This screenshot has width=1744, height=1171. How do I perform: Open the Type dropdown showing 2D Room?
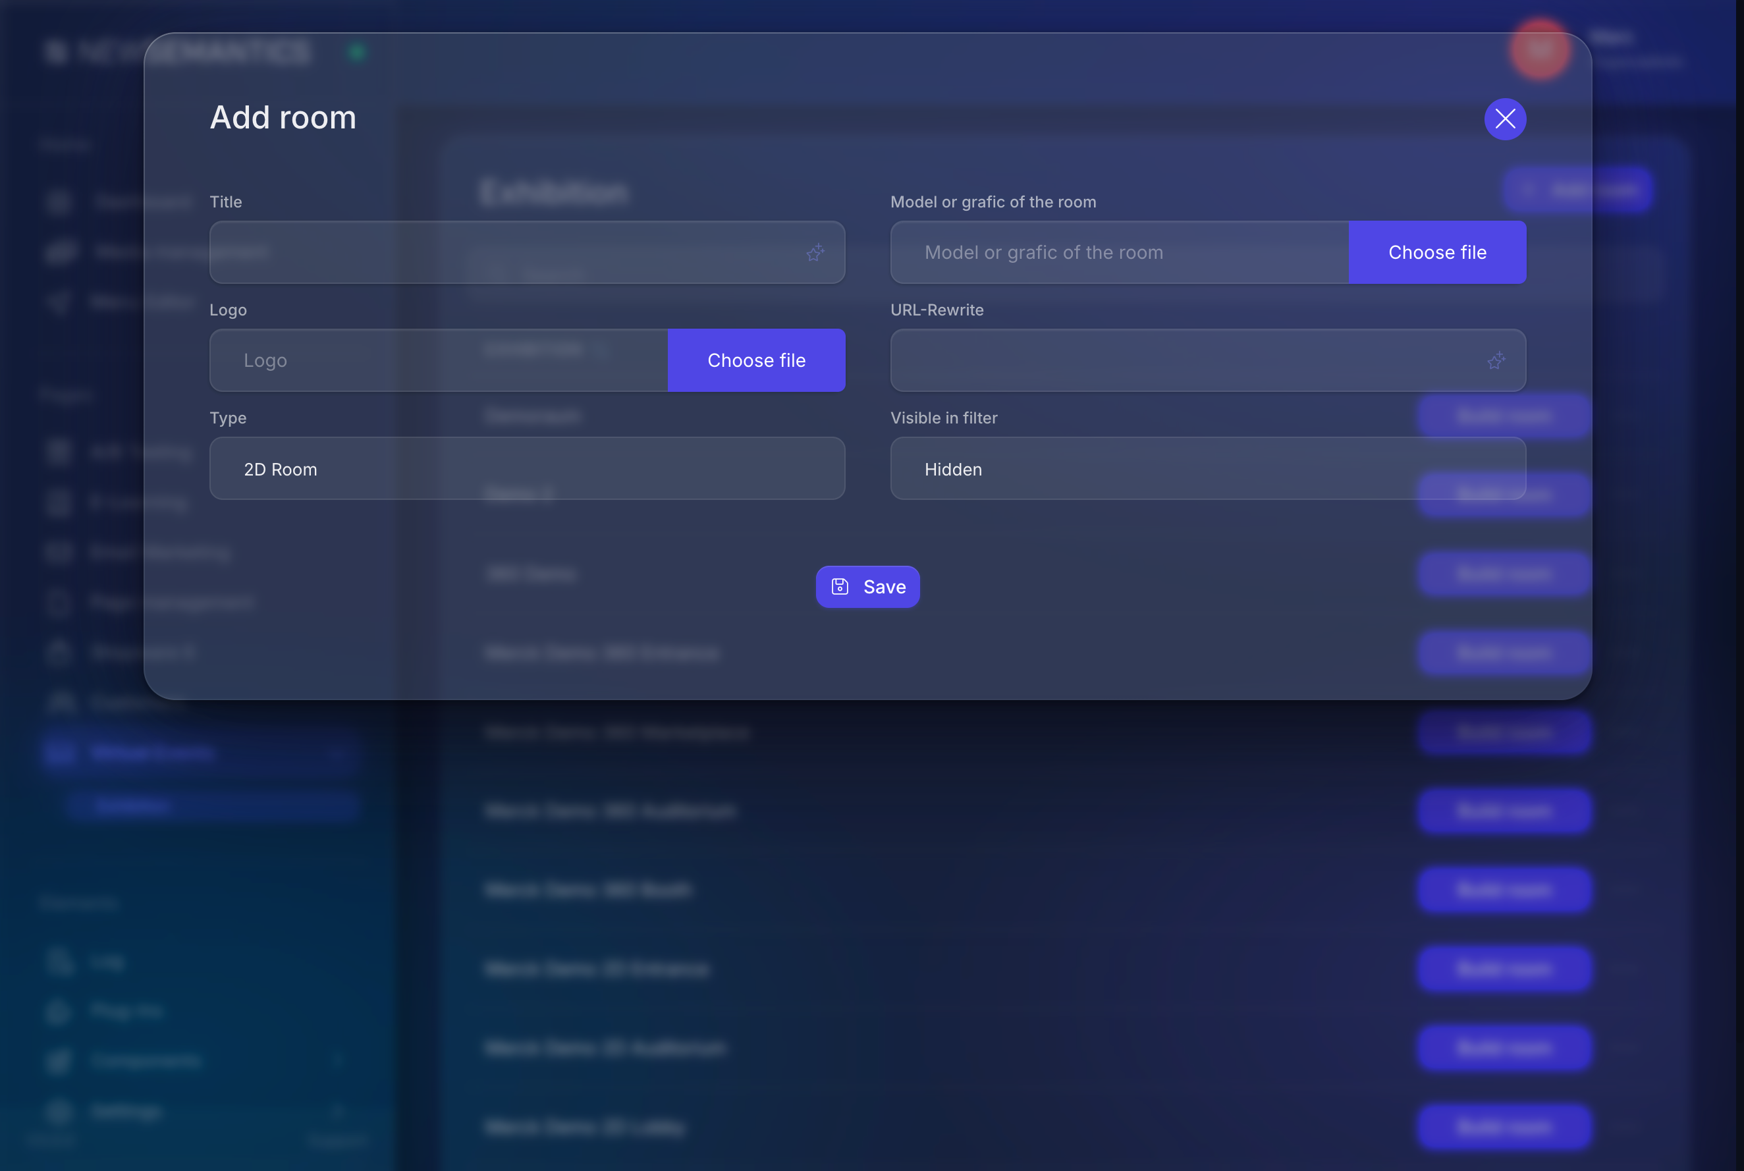click(x=527, y=468)
